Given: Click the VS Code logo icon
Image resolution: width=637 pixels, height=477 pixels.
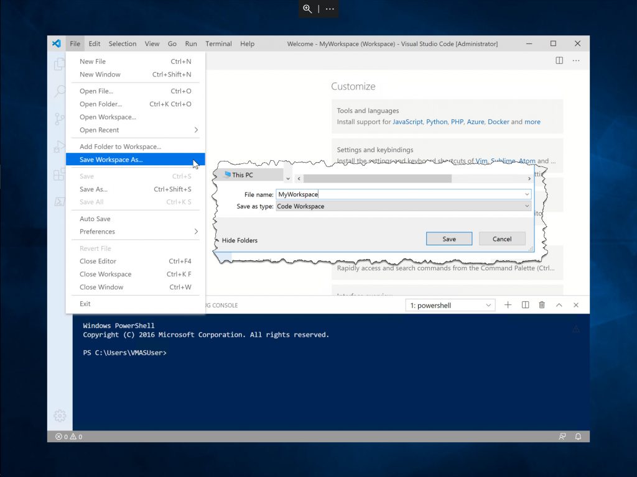Looking at the screenshot, I should [x=57, y=43].
